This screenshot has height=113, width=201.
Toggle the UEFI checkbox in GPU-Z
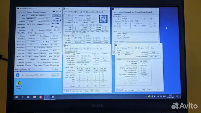(56, 27)
